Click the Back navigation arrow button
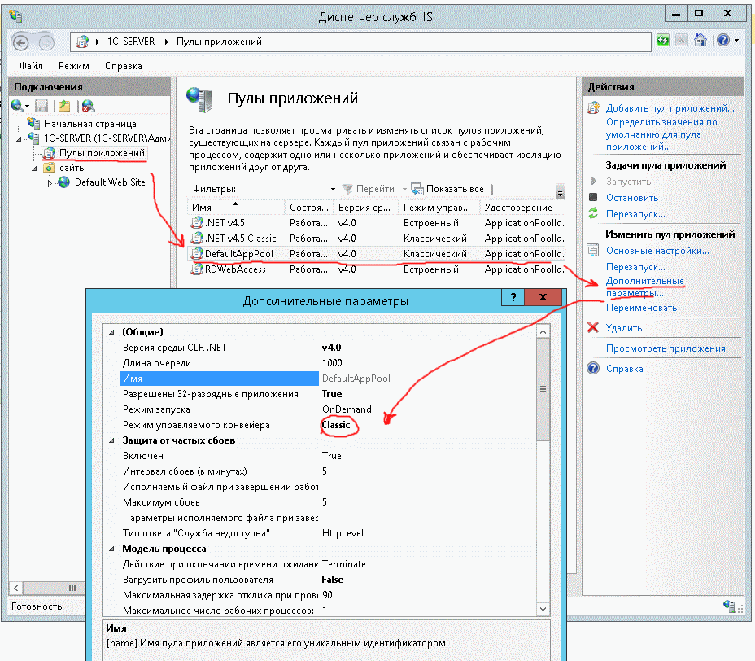 point(21,41)
